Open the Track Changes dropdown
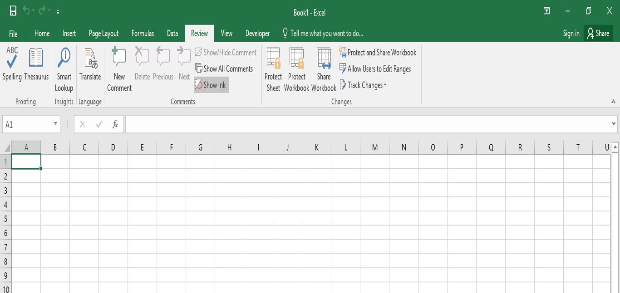This screenshot has width=620, height=293. point(363,85)
